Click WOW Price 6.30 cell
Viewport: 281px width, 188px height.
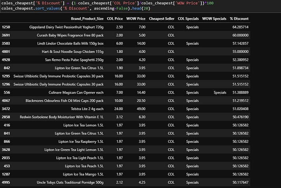(x=142, y=117)
